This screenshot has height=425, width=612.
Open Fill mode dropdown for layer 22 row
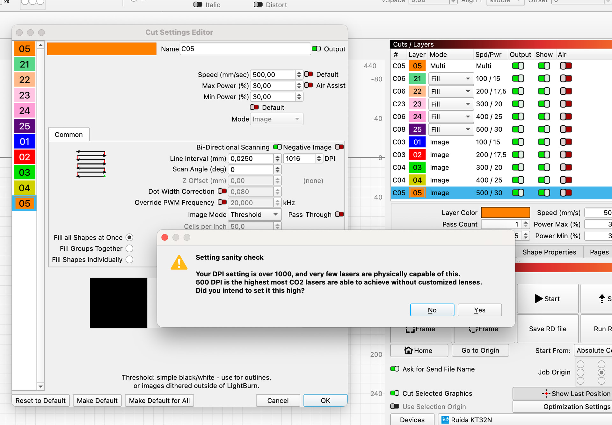451,91
